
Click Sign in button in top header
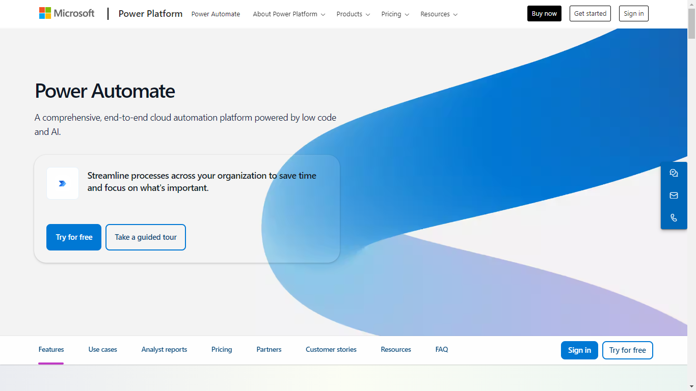(x=634, y=14)
